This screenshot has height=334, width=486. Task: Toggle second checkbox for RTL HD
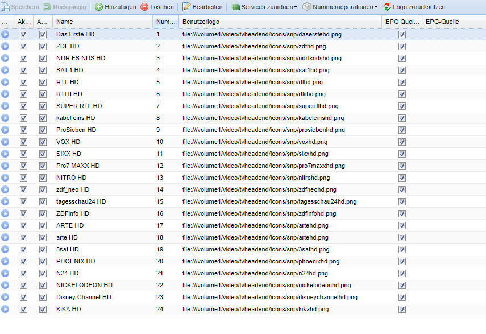[x=43, y=82]
